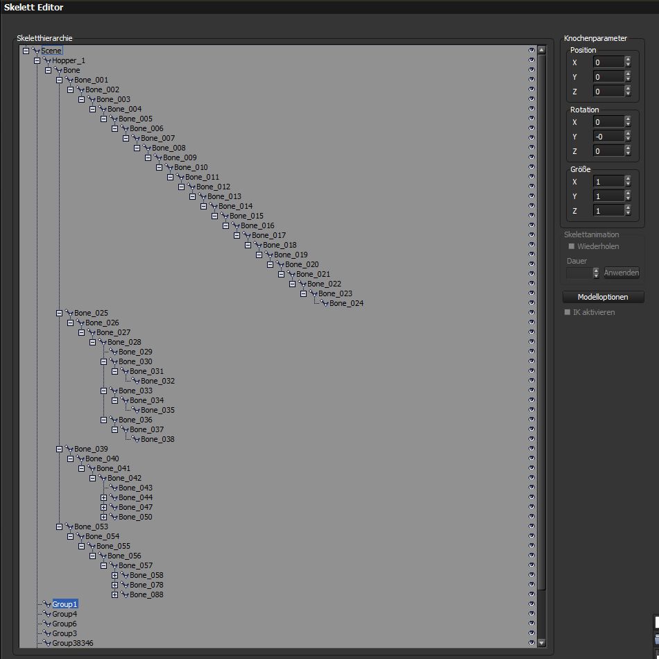Click the bone icon next to Bone_016

(236, 225)
